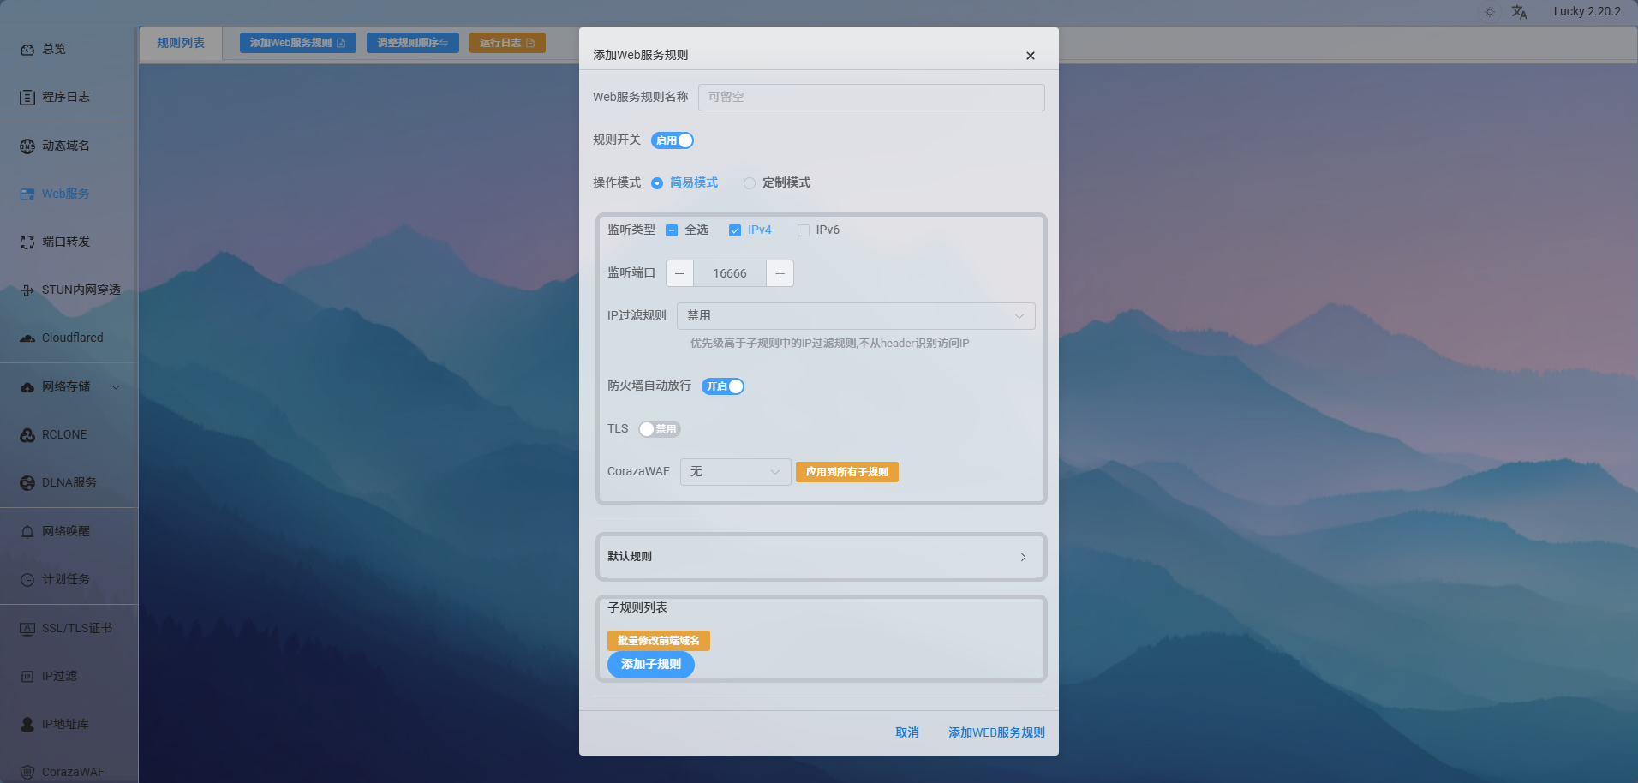Open the IP过滤规则 dropdown
The image size is (1638, 783).
855,316
